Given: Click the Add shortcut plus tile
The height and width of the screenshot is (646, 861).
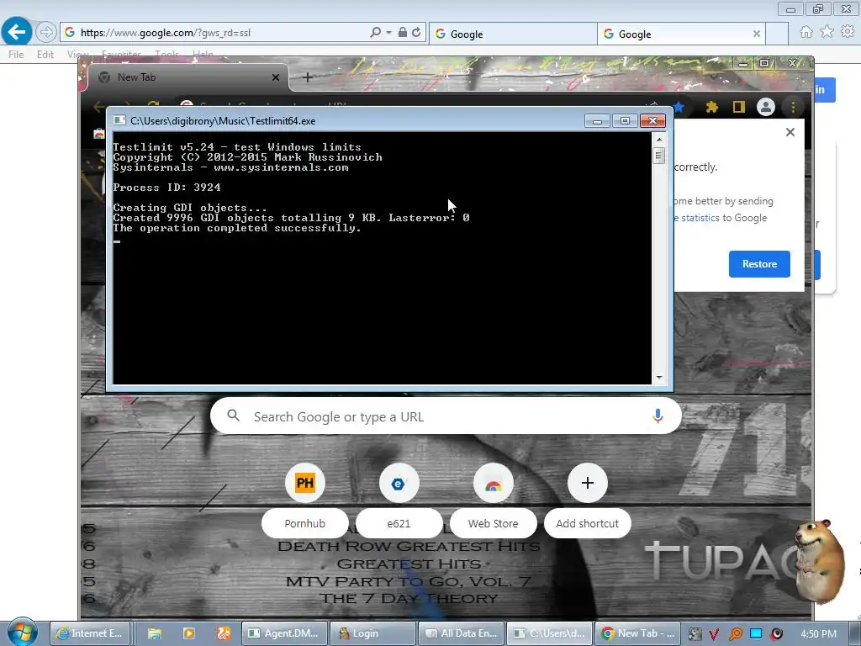Looking at the screenshot, I should pyautogui.click(x=588, y=484).
